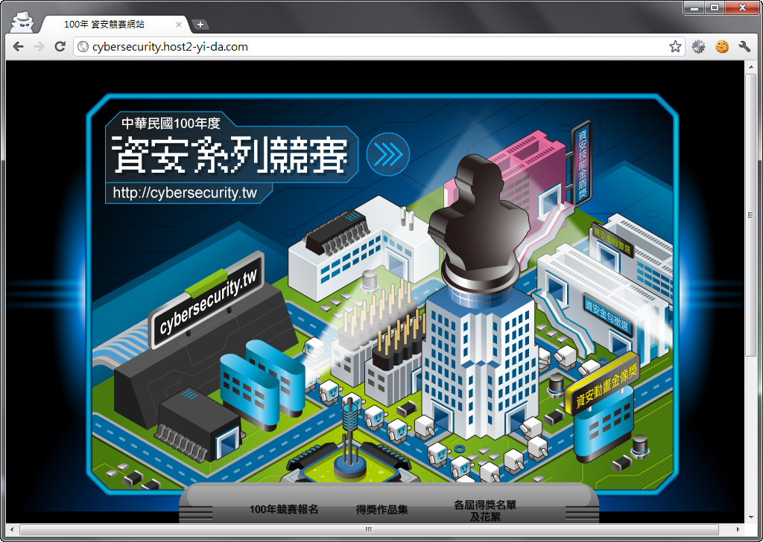This screenshot has height=542, width=763.
Task: Open 各屆得獎名單及花絮 menu item
Action: [x=485, y=511]
